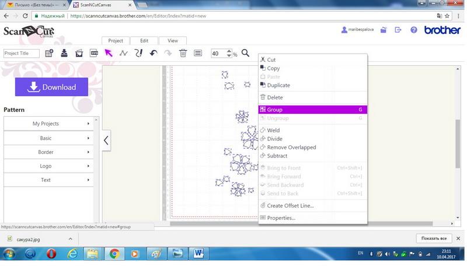The image size is (467, 266).
Task: Click the trash delete icon in toolbar
Action: [x=183, y=53]
